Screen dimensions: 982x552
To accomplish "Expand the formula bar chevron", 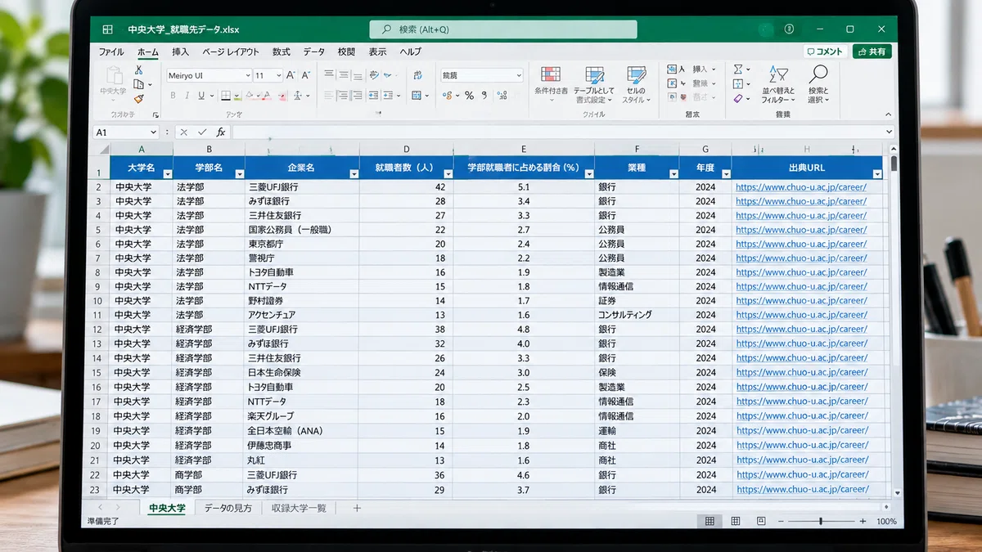I will pos(890,132).
